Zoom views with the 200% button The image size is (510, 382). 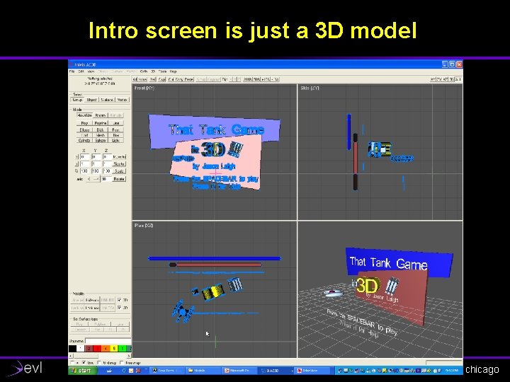point(247,79)
